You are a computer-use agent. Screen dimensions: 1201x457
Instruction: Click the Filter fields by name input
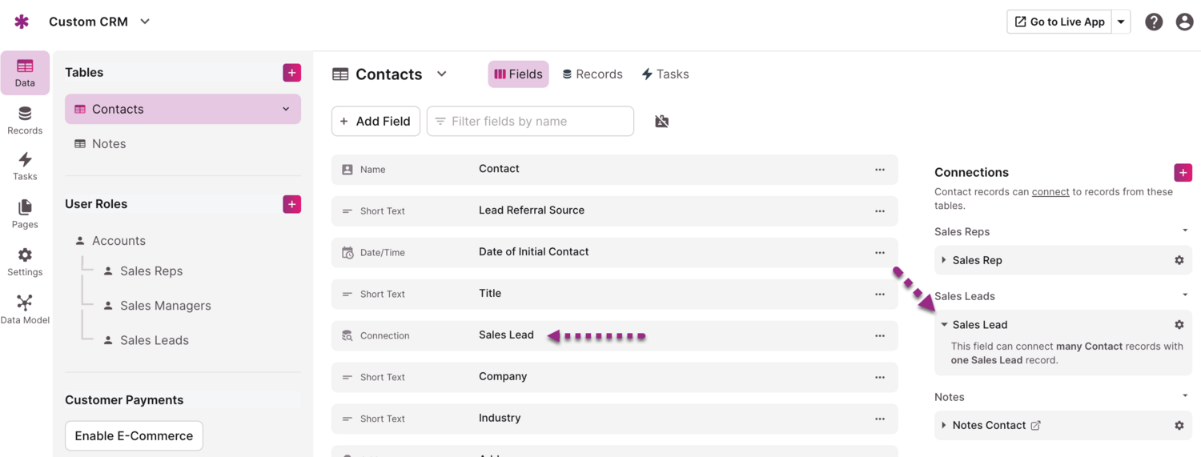click(x=538, y=122)
